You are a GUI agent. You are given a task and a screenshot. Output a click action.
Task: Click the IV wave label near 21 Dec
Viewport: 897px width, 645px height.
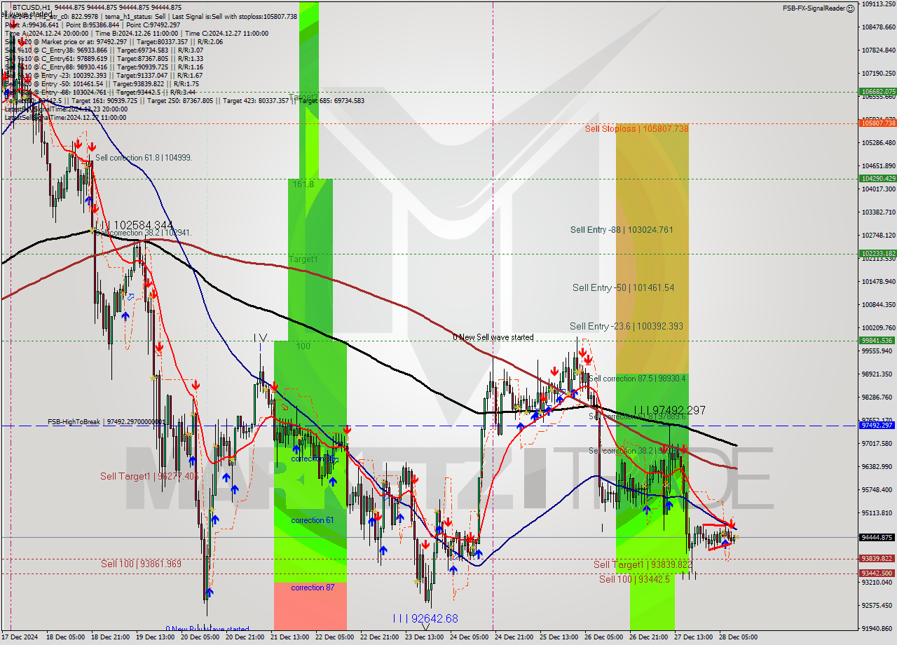click(260, 339)
